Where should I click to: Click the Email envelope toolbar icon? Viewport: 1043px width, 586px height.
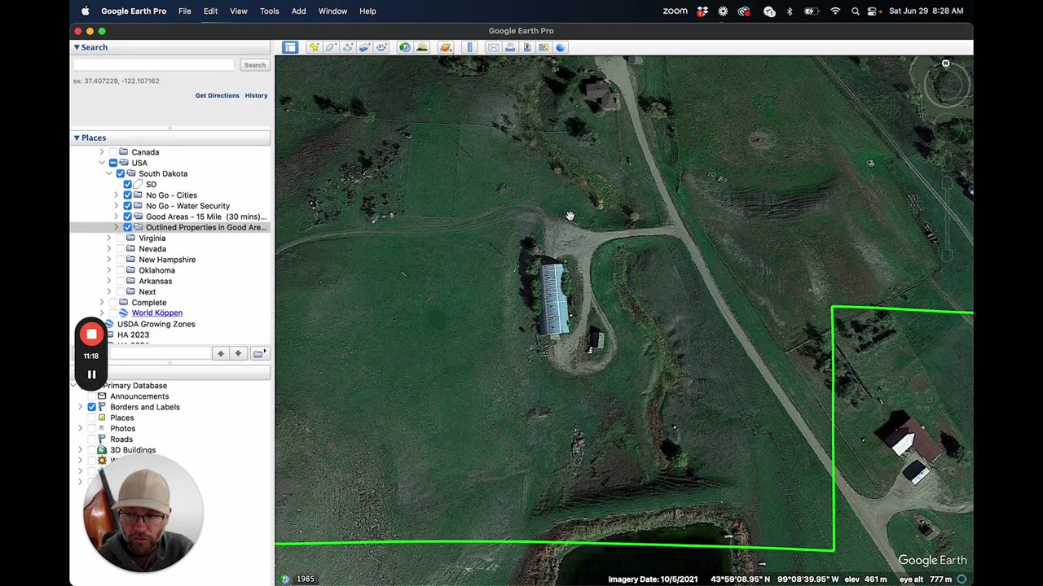click(x=493, y=47)
